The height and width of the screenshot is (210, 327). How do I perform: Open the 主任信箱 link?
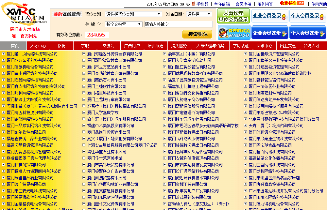coord(222,4)
